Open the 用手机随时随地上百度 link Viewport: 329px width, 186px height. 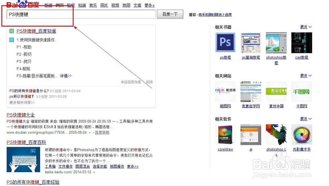point(215,15)
